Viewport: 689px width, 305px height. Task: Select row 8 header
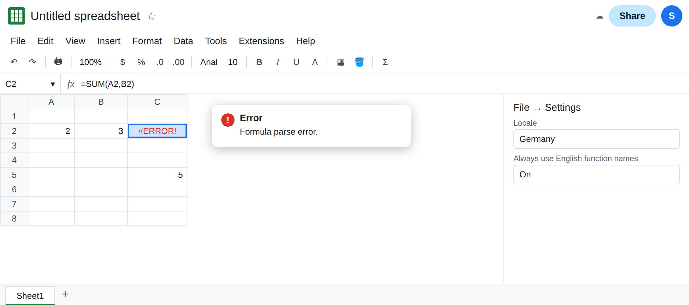[14, 218]
